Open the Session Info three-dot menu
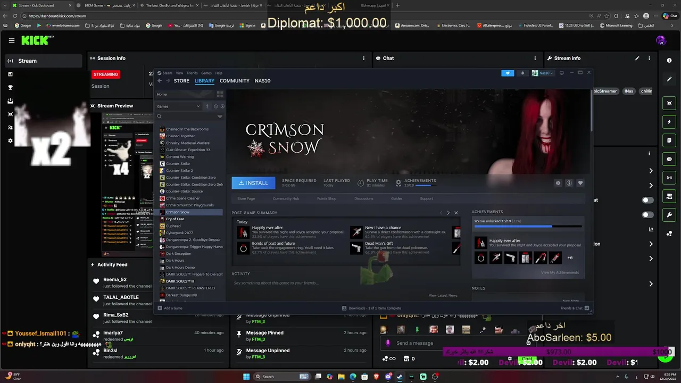 (x=364, y=58)
